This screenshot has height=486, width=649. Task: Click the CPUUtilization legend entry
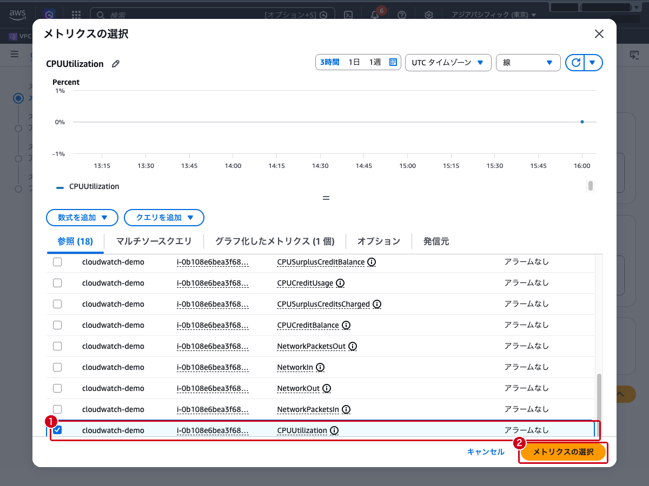(88, 186)
